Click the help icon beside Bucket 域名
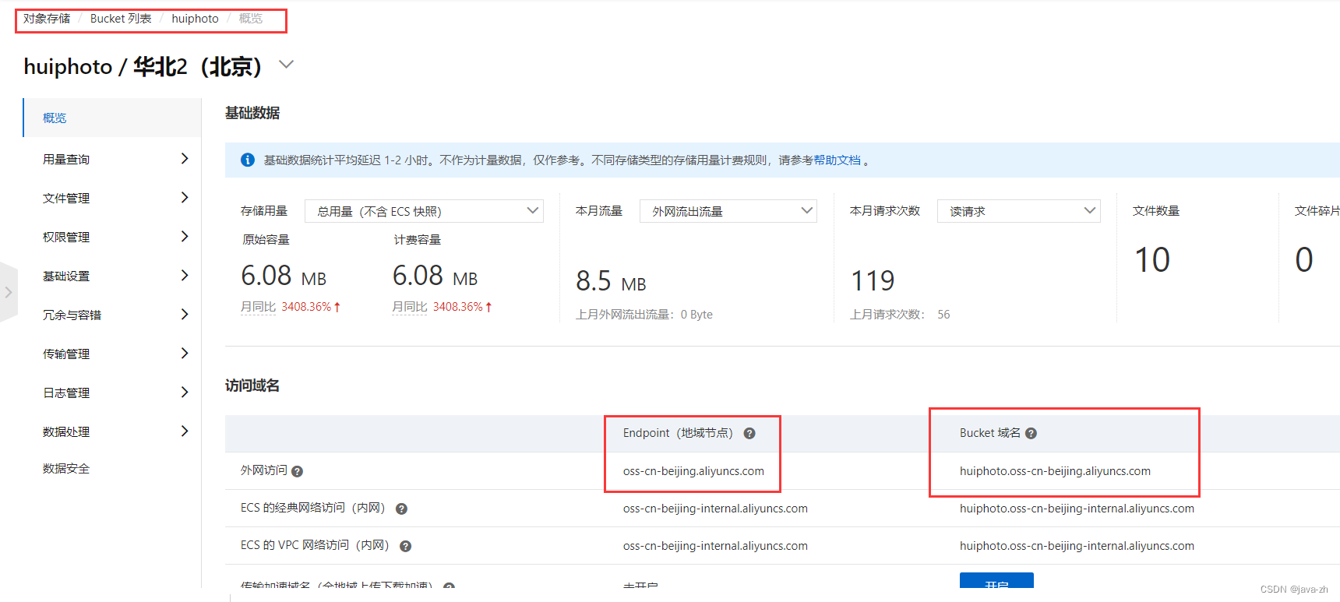1340x602 pixels. pyautogui.click(x=1031, y=434)
